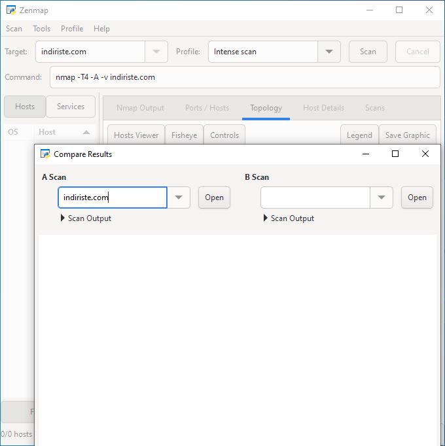Open the Scan menu
Screen dimensions: 445x446
pos(14,29)
